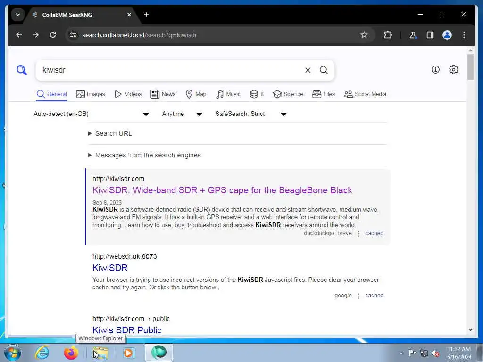Clear the search query with X

(x=308, y=70)
